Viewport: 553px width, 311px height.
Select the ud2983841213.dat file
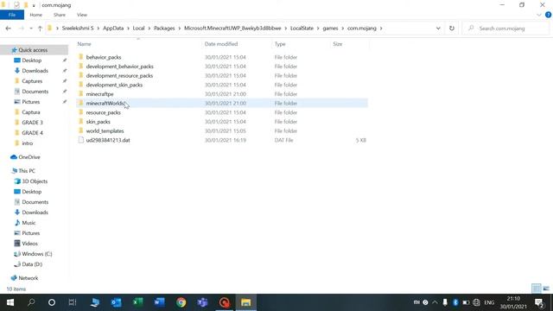pos(108,140)
